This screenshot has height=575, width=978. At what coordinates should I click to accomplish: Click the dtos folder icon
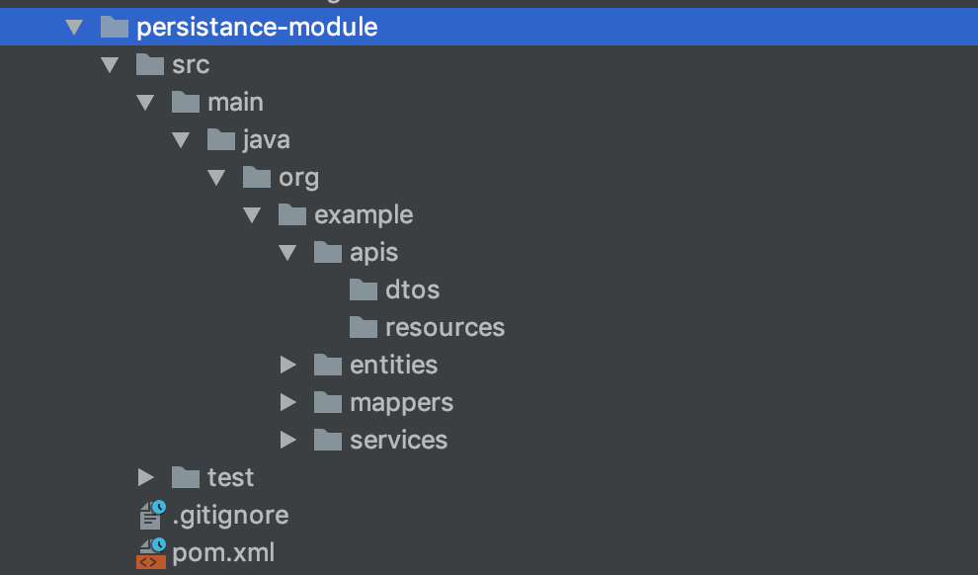[x=364, y=289]
